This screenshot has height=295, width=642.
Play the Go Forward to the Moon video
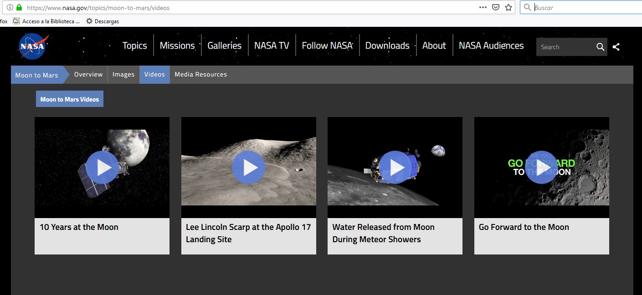(x=541, y=168)
